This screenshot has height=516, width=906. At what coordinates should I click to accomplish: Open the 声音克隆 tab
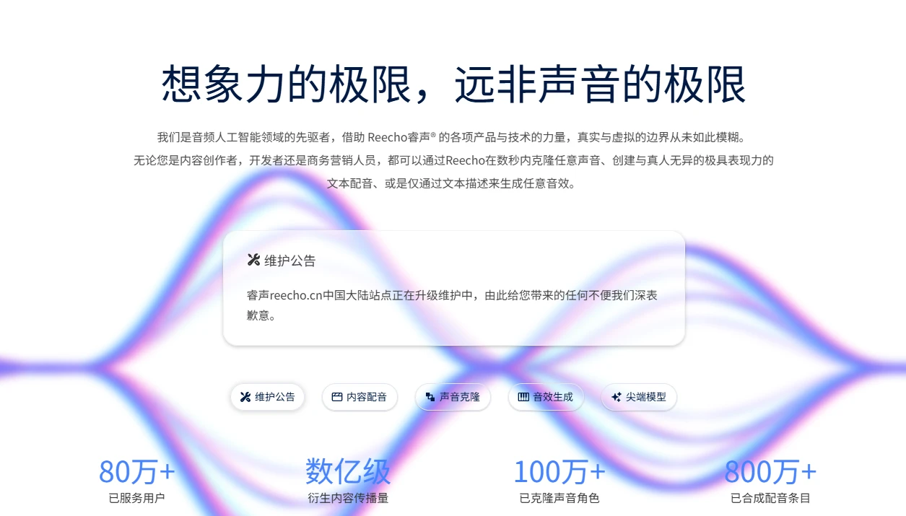coord(453,397)
